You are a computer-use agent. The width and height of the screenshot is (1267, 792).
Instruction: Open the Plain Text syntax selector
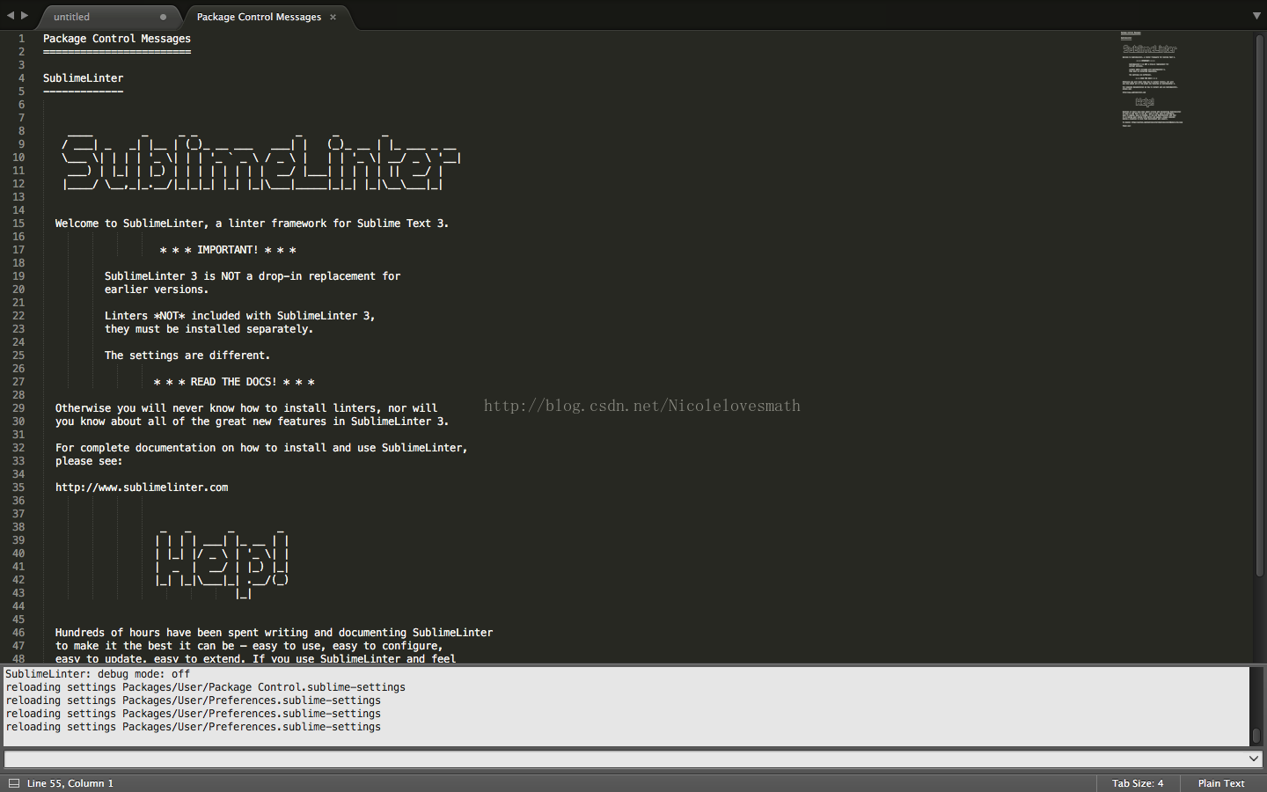pyautogui.click(x=1221, y=783)
